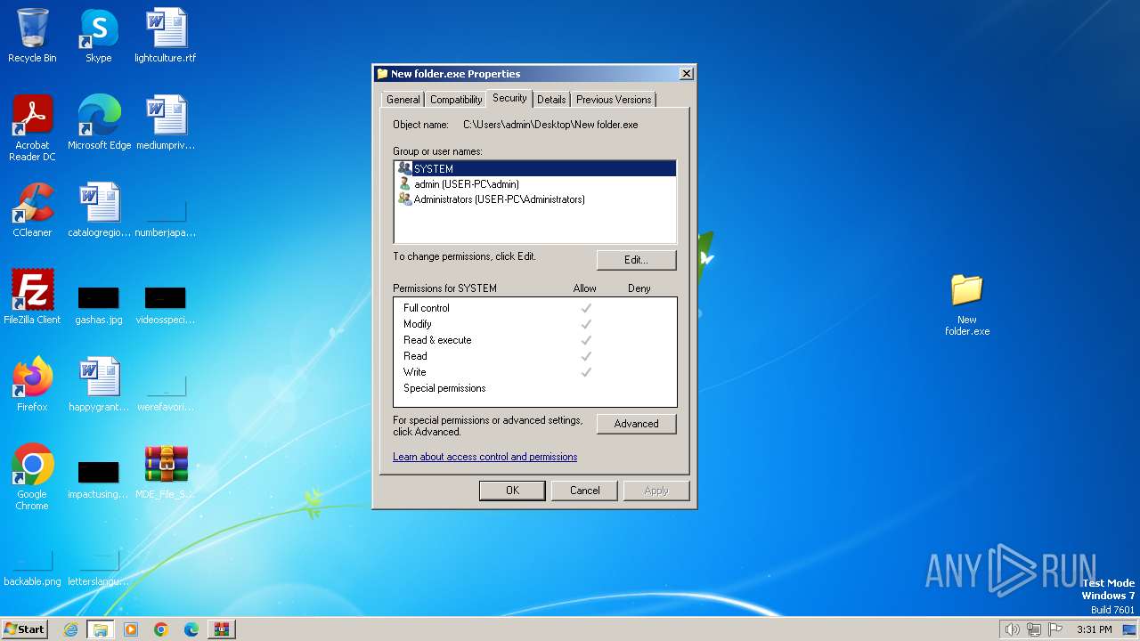1140x641 pixels.
Task: Open WinRAR from the taskbar
Action: [222, 629]
